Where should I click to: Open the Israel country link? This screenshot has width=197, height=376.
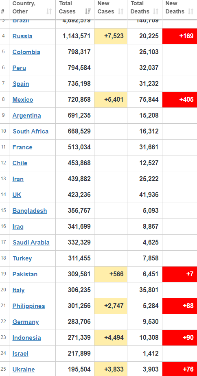(x=20, y=354)
